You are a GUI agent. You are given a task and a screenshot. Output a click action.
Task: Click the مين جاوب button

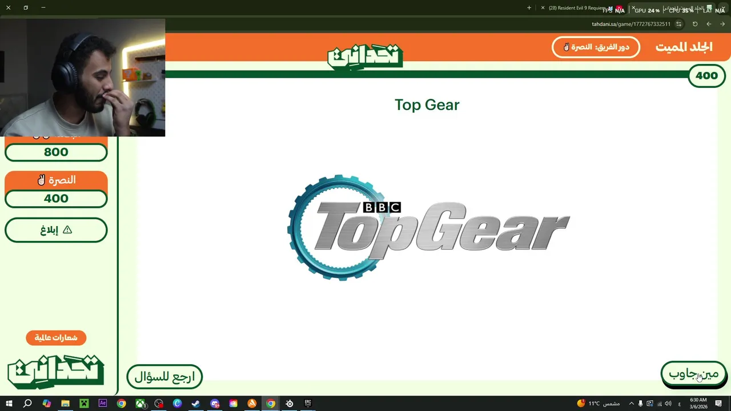point(693,374)
